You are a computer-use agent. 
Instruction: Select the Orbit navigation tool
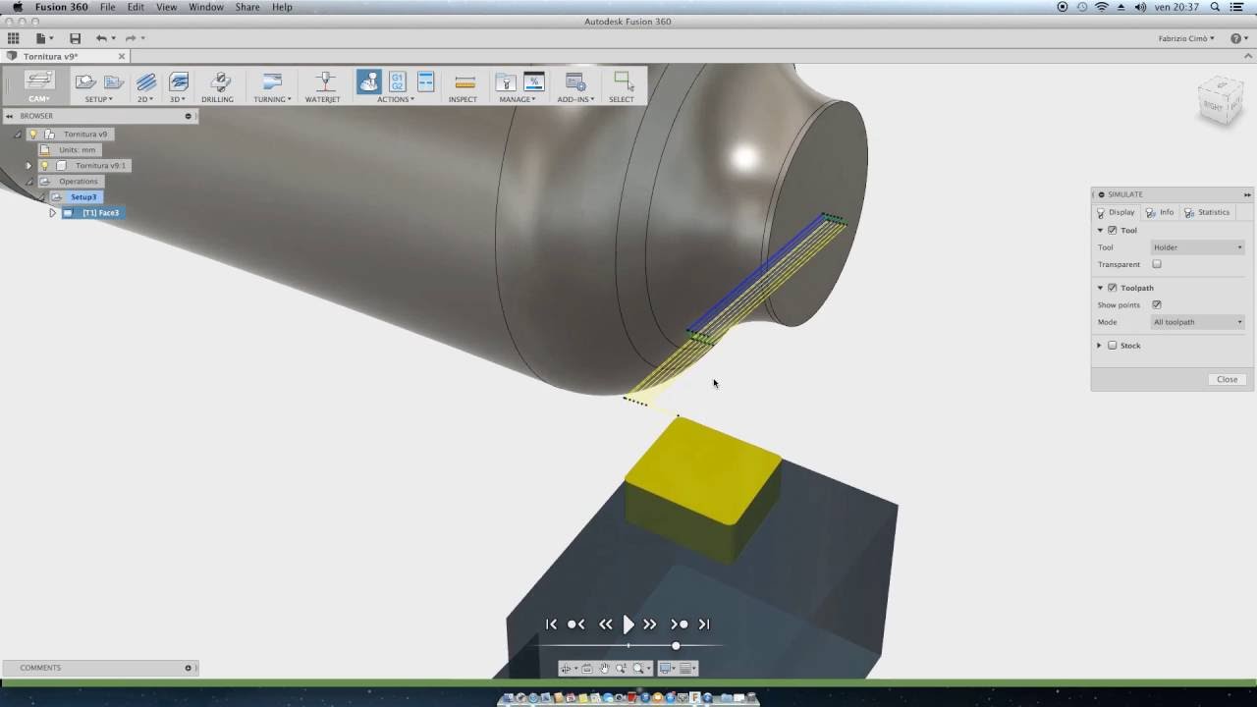coord(566,668)
